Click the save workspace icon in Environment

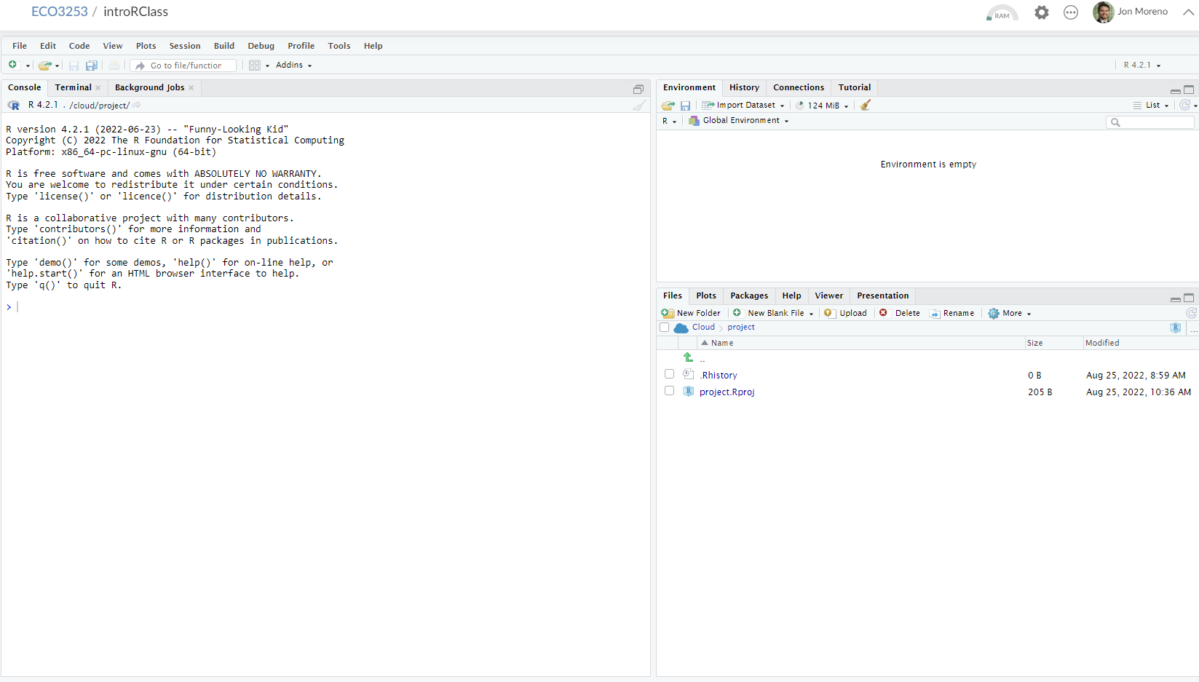[x=685, y=106]
